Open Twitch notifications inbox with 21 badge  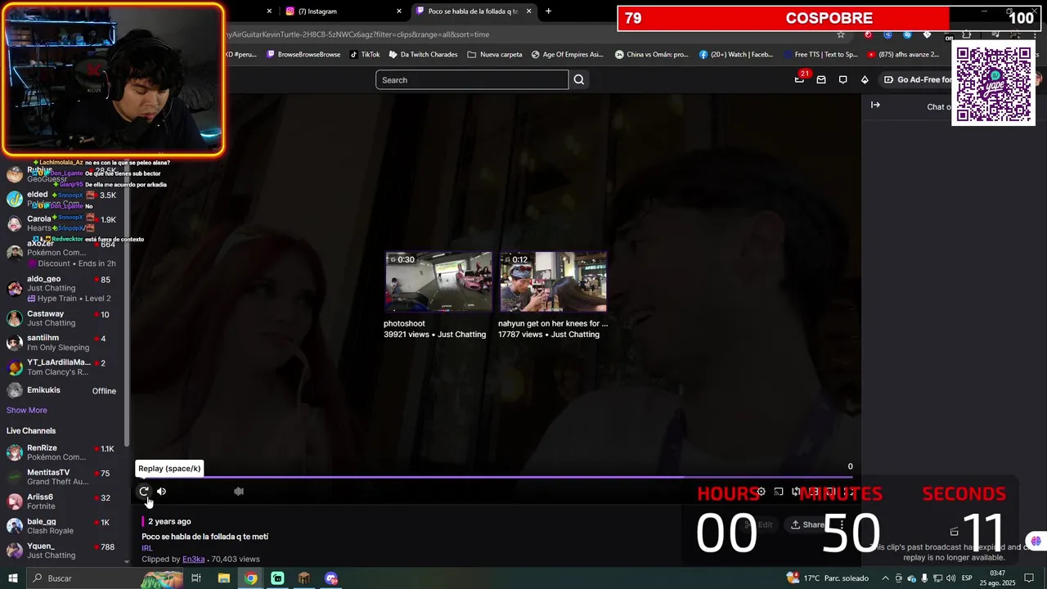click(x=799, y=79)
